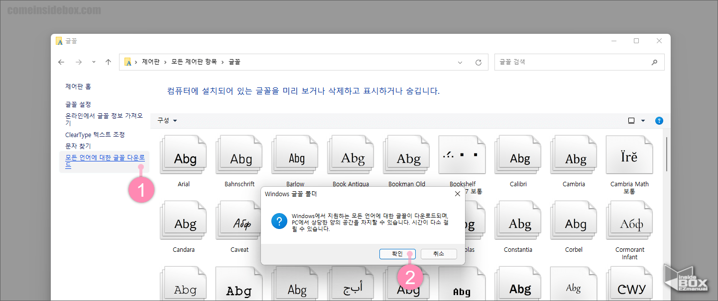Expand chevron after 제어판 breadcrumb
Image resolution: width=718 pixels, height=301 pixels.
click(x=166, y=62)
